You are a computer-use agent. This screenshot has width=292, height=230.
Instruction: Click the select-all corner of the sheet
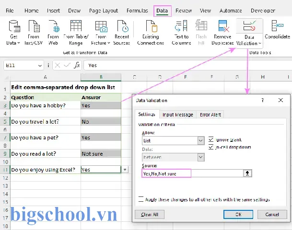(x=7, y=78)
